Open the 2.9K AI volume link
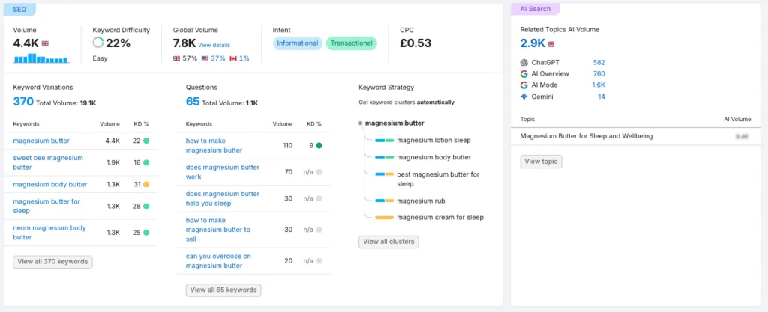768x312 pixels. tap(532, 43)
